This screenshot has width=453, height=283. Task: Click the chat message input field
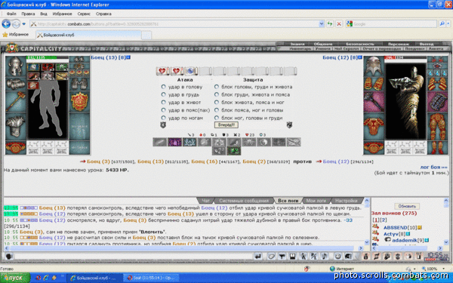coord(133,256)
